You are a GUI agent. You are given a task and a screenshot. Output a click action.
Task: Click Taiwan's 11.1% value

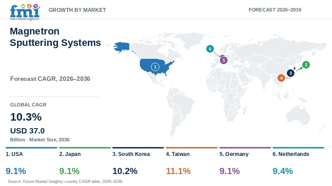tap(178, 171)
